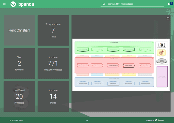Open the 771 Relevant Processes tile

[x=53, y=64]
